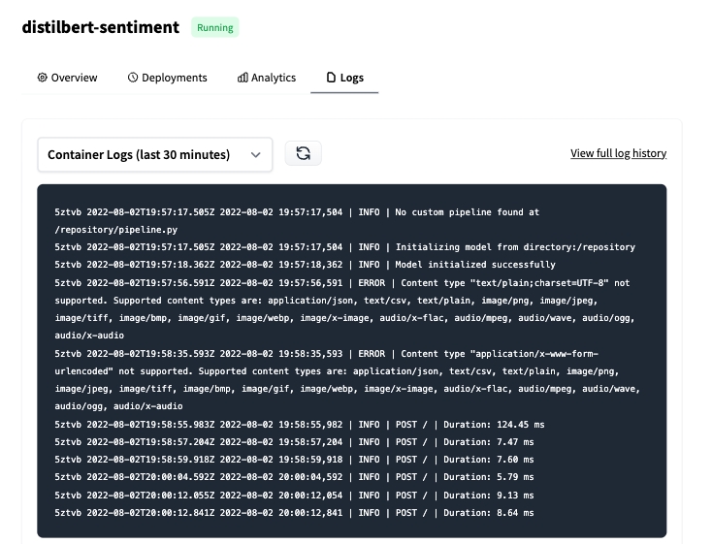Click the chevron in the Container Logs selector
712x544 pixels.
coord(255,154)
